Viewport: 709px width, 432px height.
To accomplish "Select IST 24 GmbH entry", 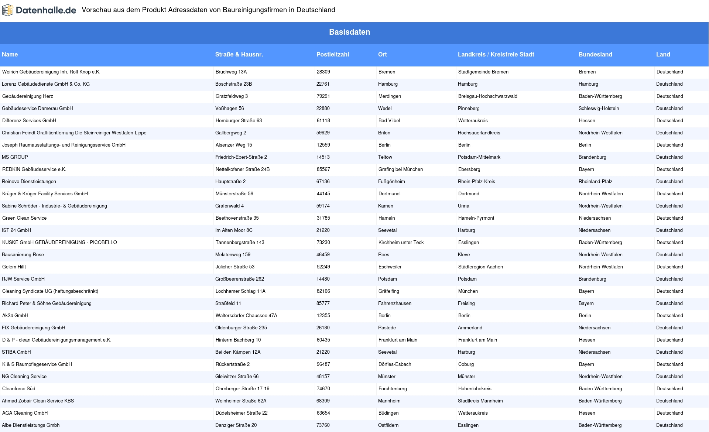I will pos(16,230).
